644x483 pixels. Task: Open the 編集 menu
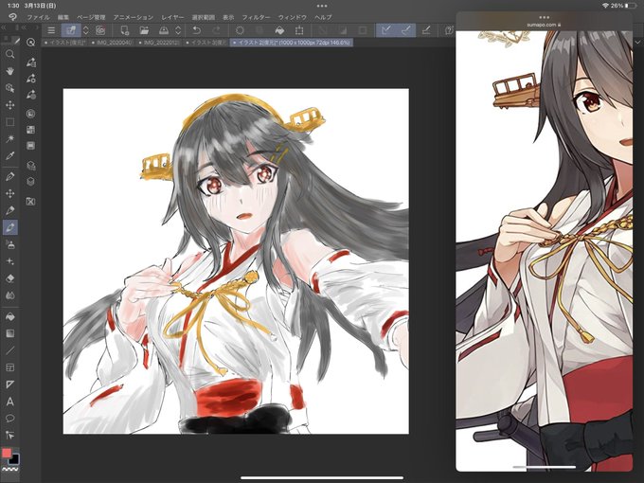[63, 17]
